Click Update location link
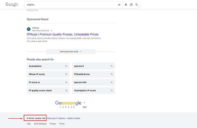This screenshot has height=128, width=197. click(74, 118)
